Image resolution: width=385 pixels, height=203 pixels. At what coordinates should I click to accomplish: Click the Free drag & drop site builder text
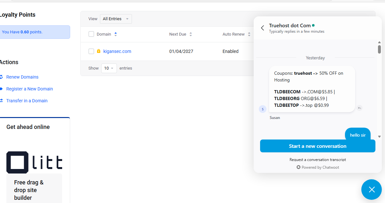(x=29, y=190)
